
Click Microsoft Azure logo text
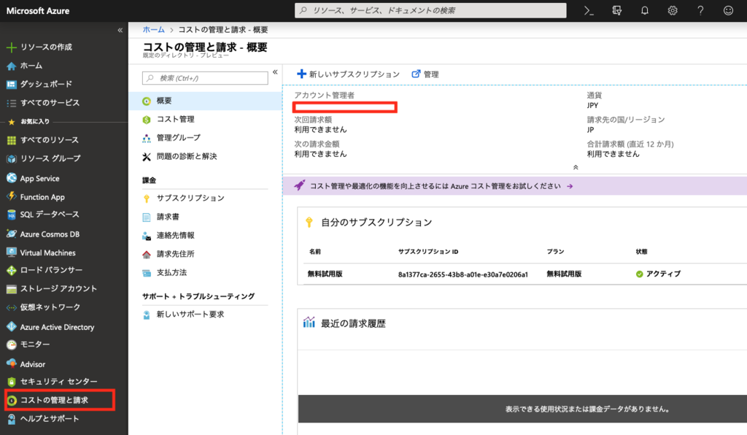point(38,10)
